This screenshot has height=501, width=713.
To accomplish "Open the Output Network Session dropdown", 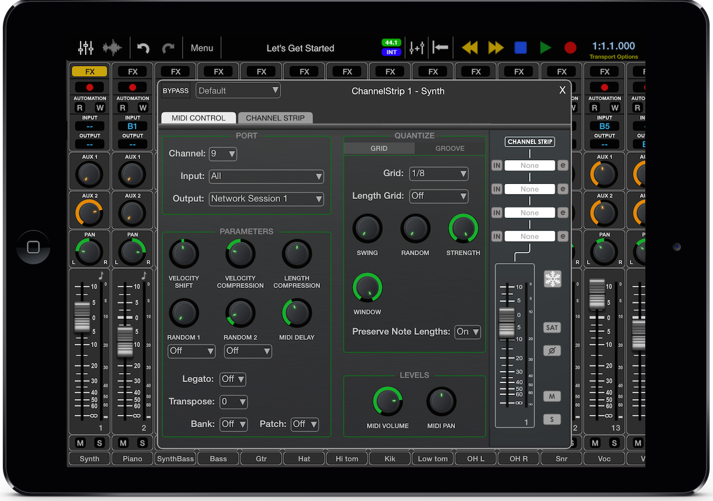I will (x=266, y=199).
